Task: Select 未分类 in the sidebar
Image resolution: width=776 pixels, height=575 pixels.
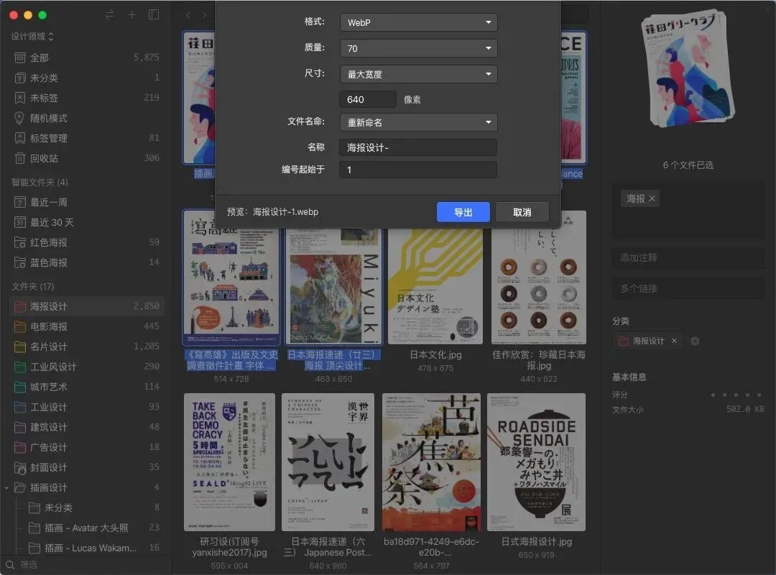Action: 87,78
